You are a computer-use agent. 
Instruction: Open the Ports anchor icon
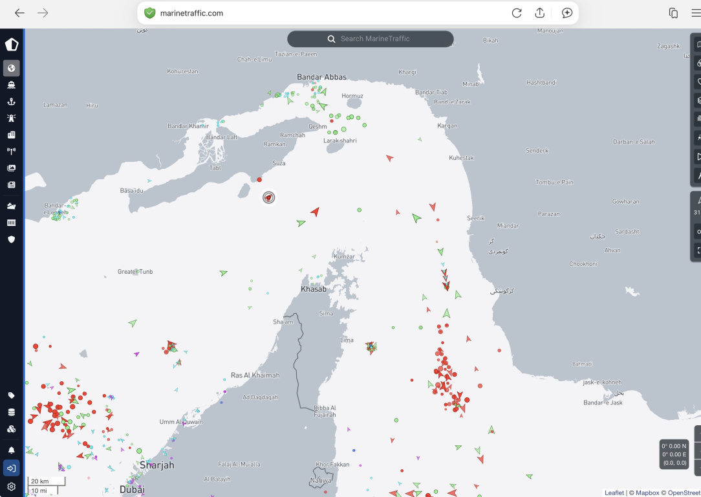(x=12, y=102)
